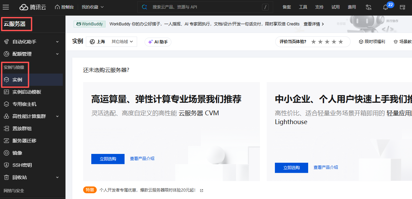Viewport: 412px width, 199px height.
Task: Click the 实例启动模板 icon
Action: coord(6,92)
